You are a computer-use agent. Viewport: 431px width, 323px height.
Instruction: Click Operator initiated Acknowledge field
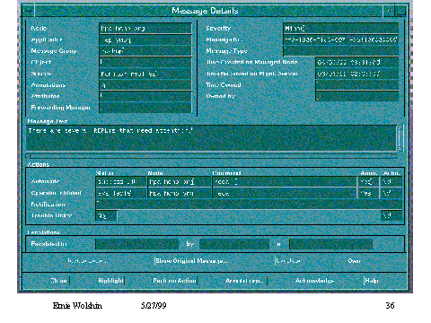391,194
